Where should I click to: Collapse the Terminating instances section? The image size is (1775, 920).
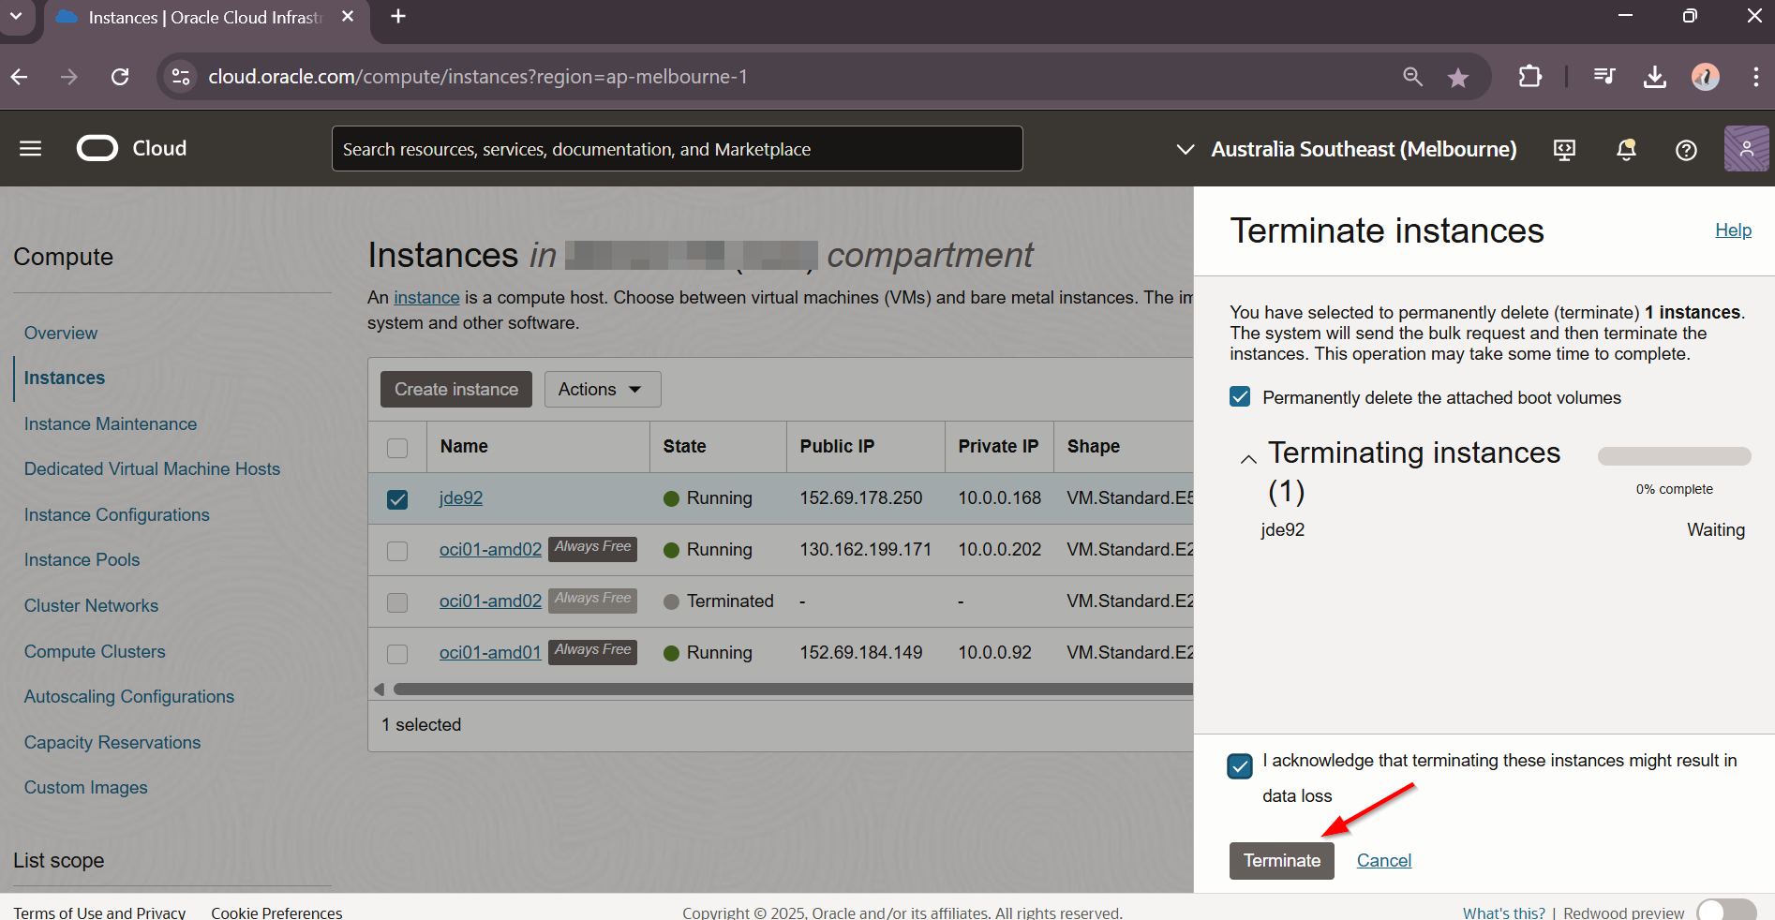[x=1248, y=459]
